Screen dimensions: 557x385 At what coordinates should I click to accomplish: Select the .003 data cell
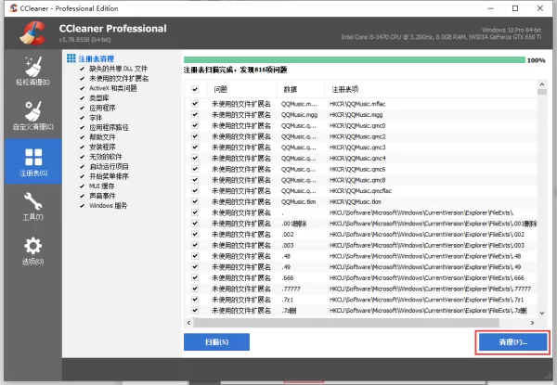coord(288,245)
